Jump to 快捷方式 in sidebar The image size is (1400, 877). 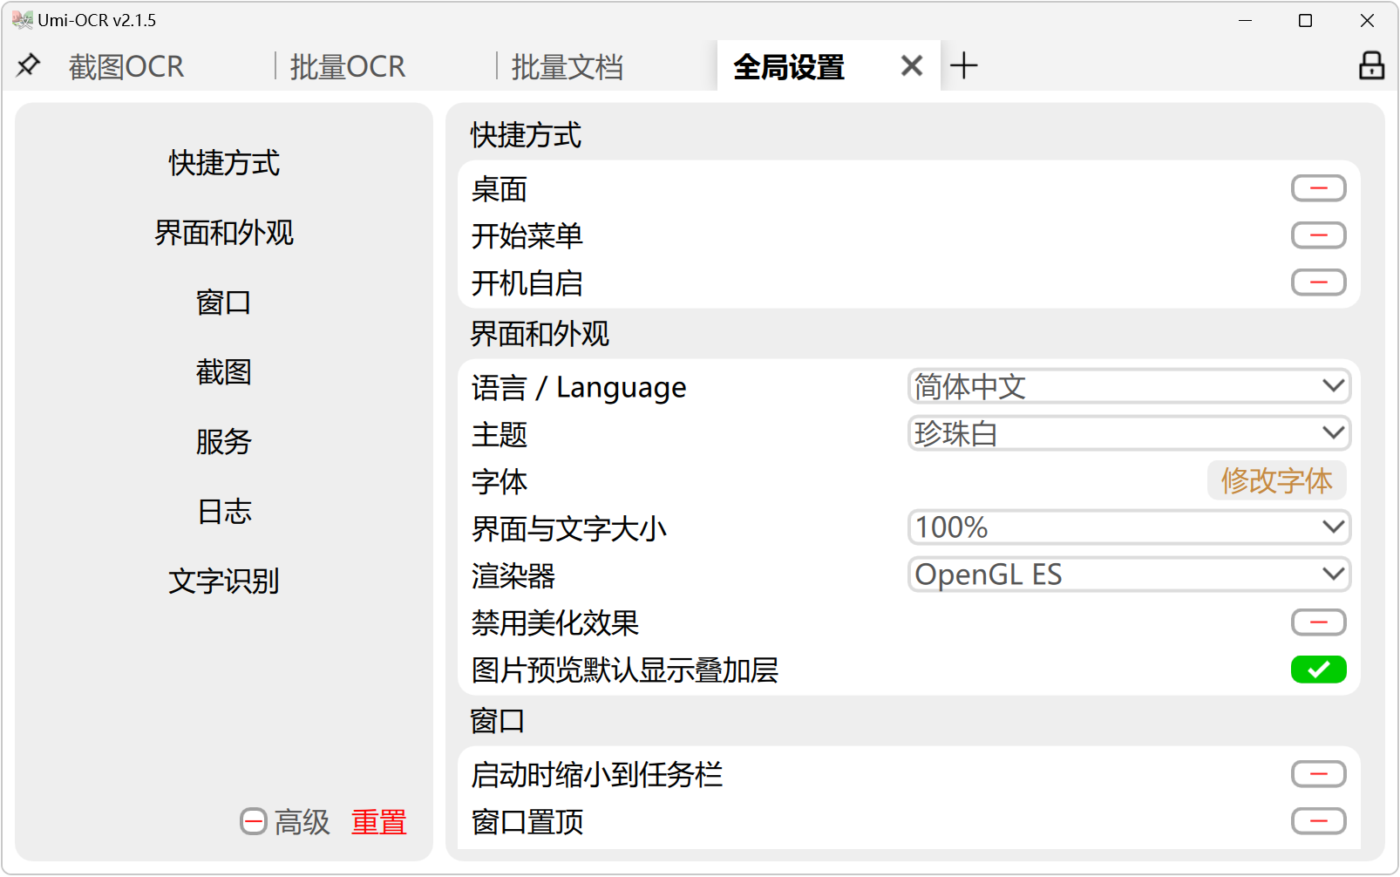(x=224, y=163)
